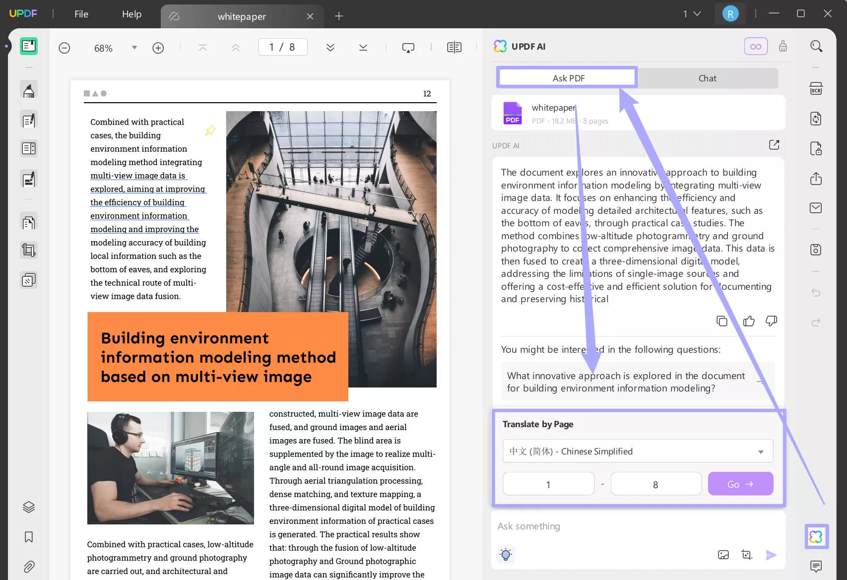
Task: Open the Page Tools watermark icon
Action: (x=29, y=280)
